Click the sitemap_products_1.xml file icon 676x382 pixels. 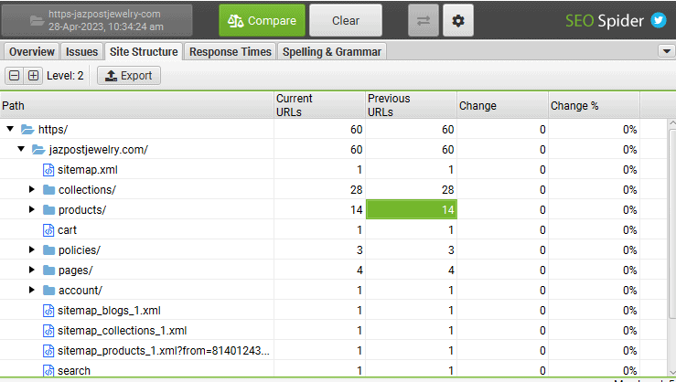coord(48,351)
